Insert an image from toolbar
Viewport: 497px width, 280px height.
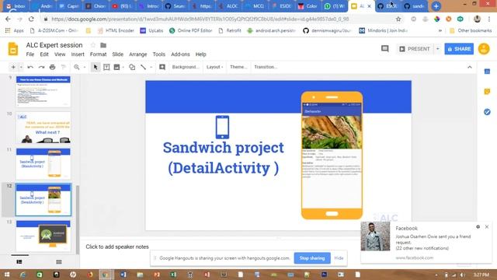pos(117,67)
